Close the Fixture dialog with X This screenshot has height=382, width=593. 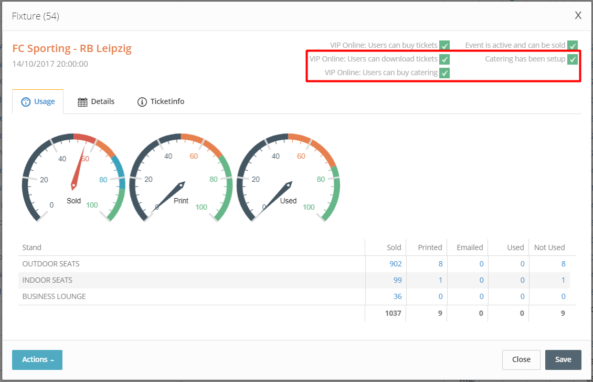pos(578,16)
